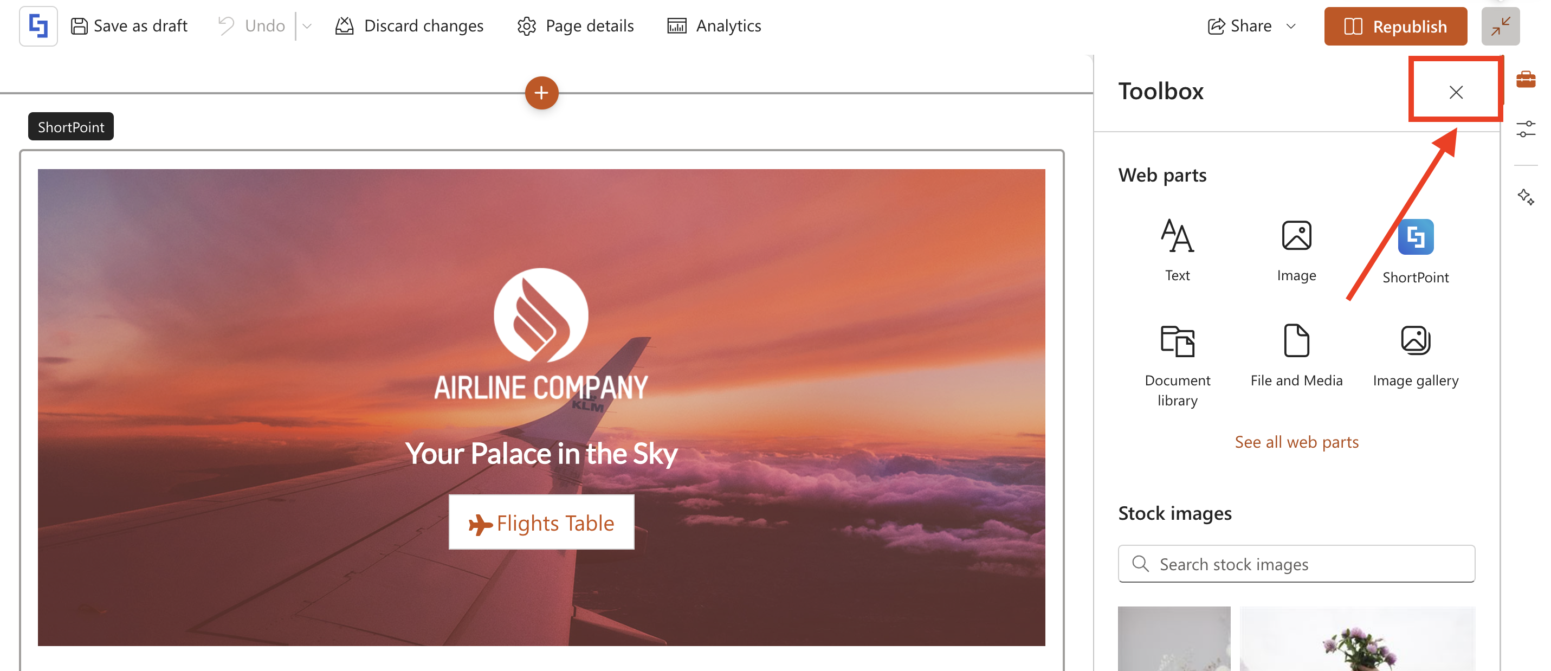Click the ShortPoint logo icon in toolbar

38,27
